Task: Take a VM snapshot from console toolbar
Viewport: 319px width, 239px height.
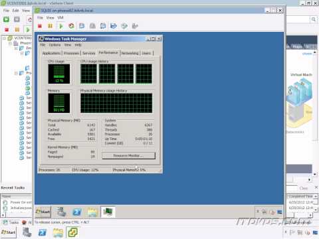Action: 82,26
